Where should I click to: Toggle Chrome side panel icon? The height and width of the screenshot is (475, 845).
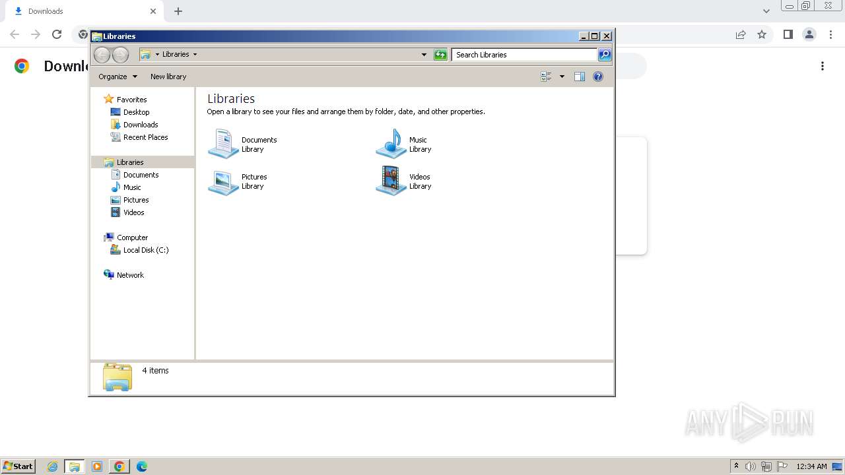(788, 34)
